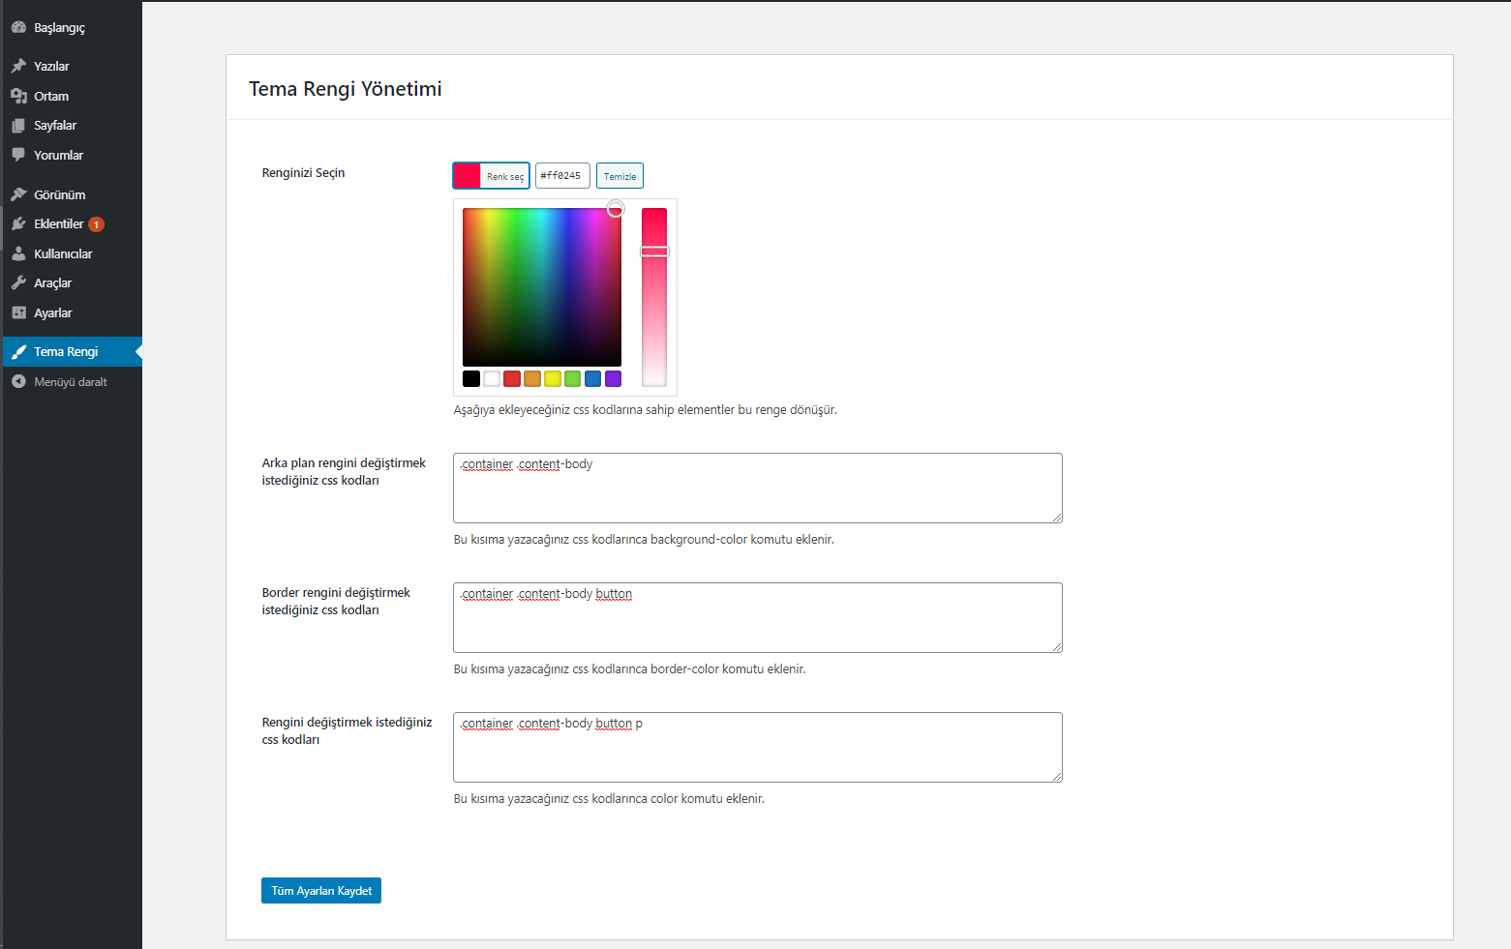Click the Araçlar wrench icon

[x=18, y=283]
